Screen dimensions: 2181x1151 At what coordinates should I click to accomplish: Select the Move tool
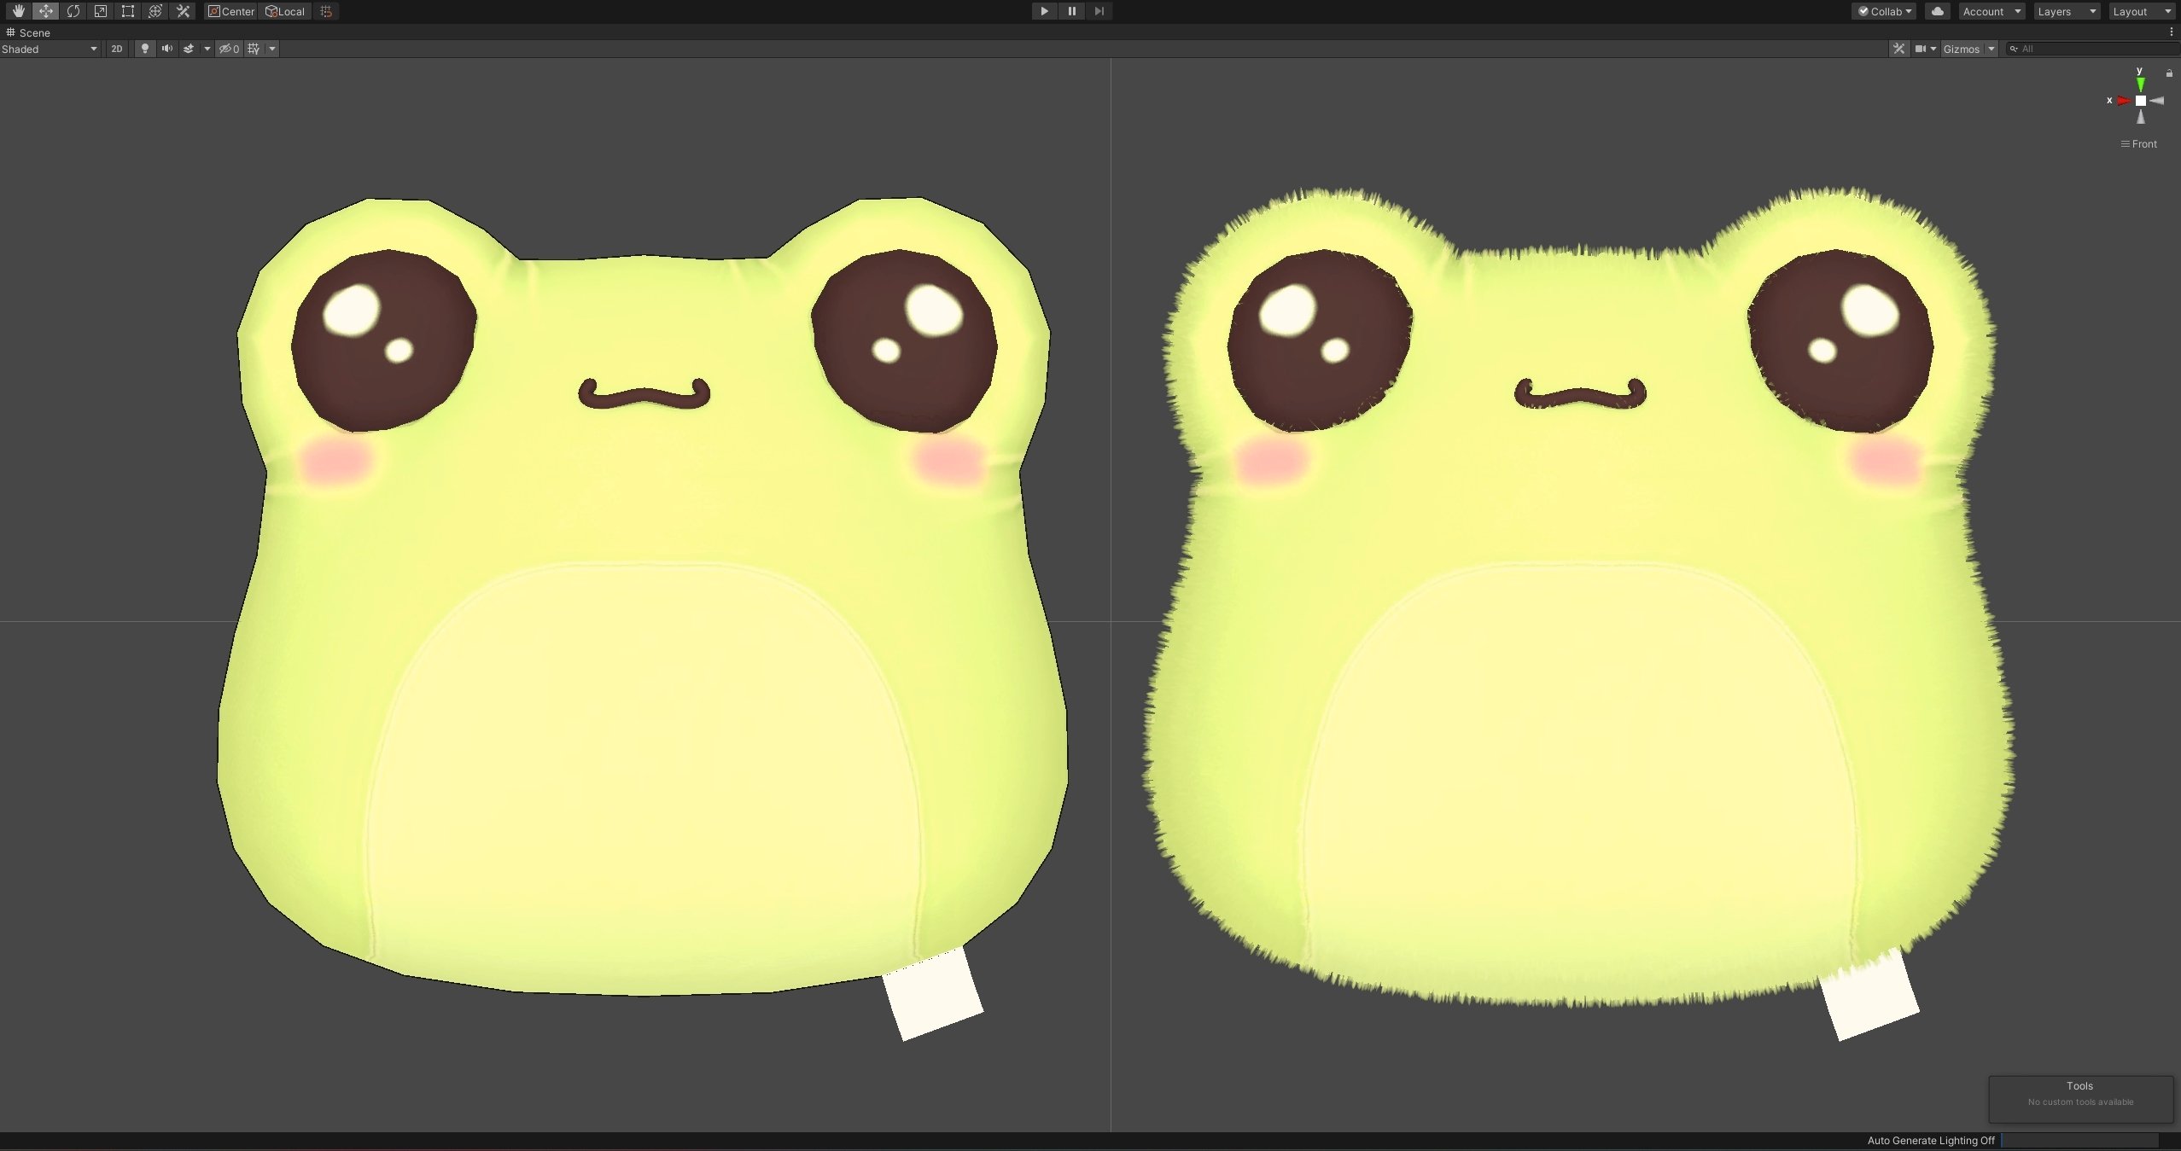point(45,11)
